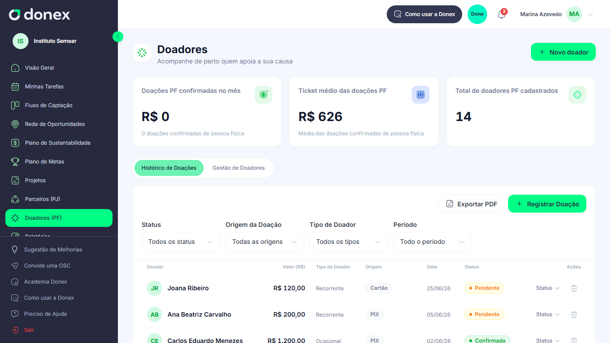Delete Joana Ribeiro's donation with trash icon

pos(574,288)
